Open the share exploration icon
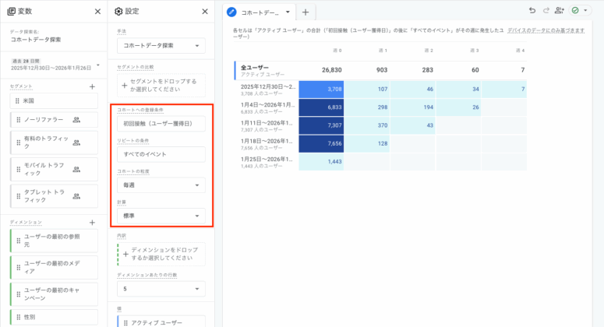 point(560,11)
